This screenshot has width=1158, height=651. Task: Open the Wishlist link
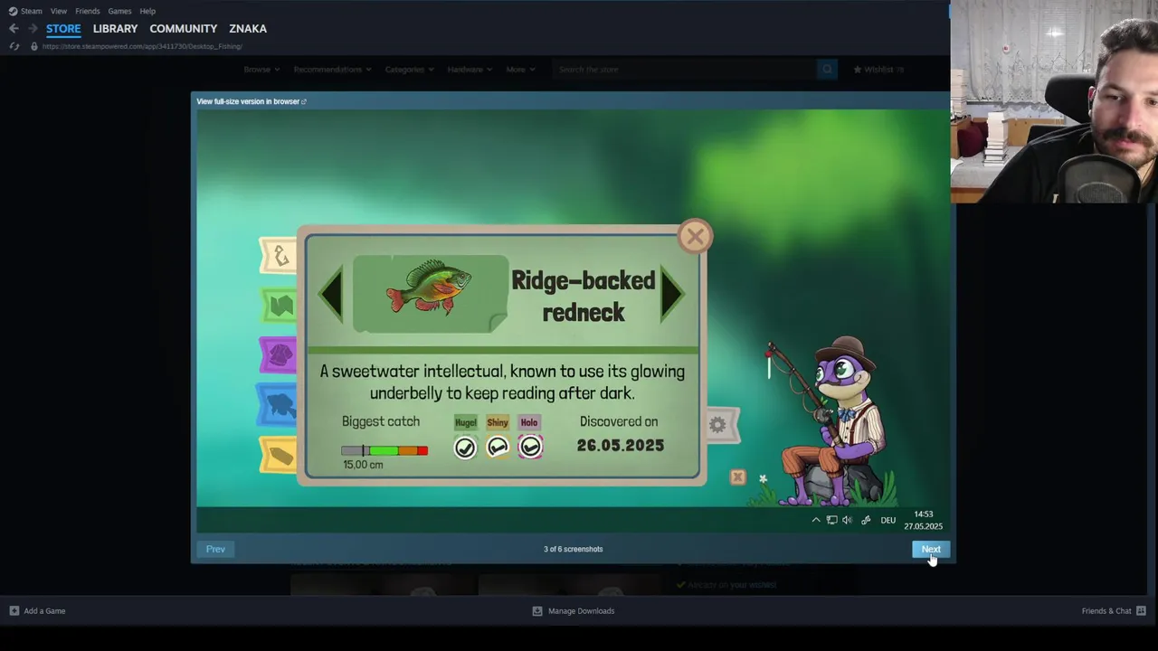pyautogui.click(x=878, y=70)
